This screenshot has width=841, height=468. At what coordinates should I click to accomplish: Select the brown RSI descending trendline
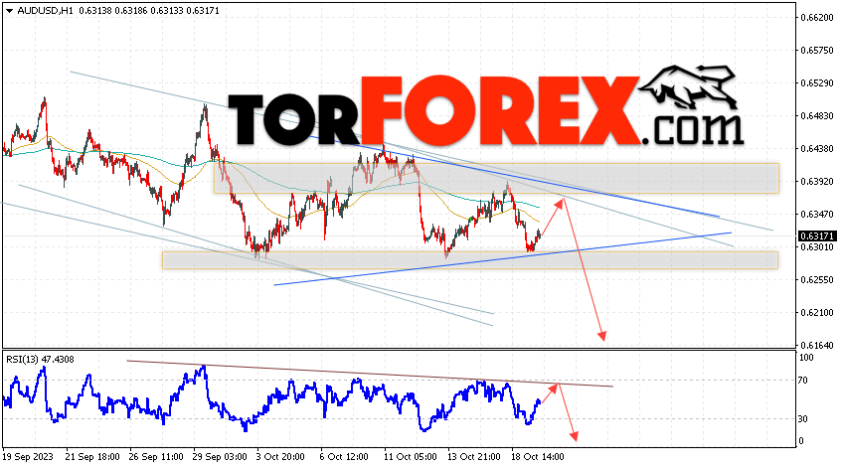point(370,374)
